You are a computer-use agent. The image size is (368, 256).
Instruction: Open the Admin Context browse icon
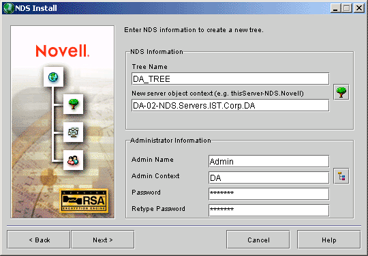pos(341,176)
